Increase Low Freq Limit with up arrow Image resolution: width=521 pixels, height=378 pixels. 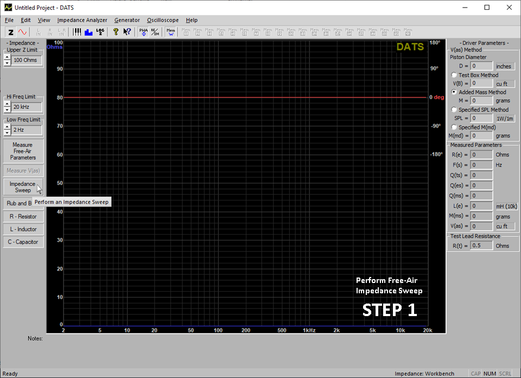click(7, 127)
